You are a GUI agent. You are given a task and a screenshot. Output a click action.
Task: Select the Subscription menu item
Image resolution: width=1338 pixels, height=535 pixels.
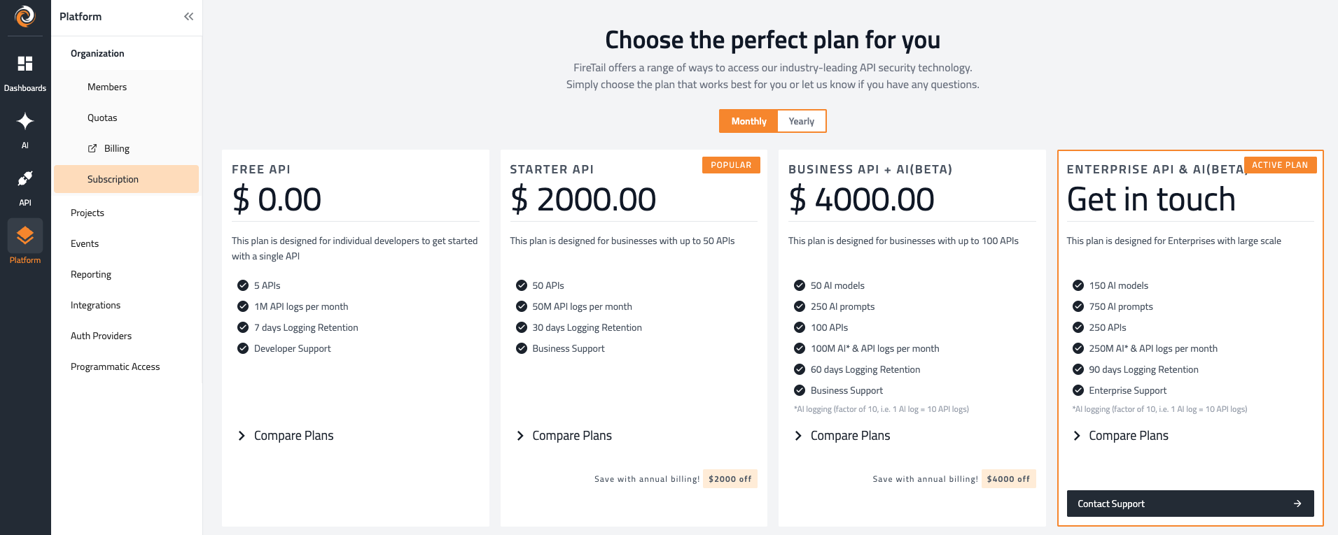113,179
